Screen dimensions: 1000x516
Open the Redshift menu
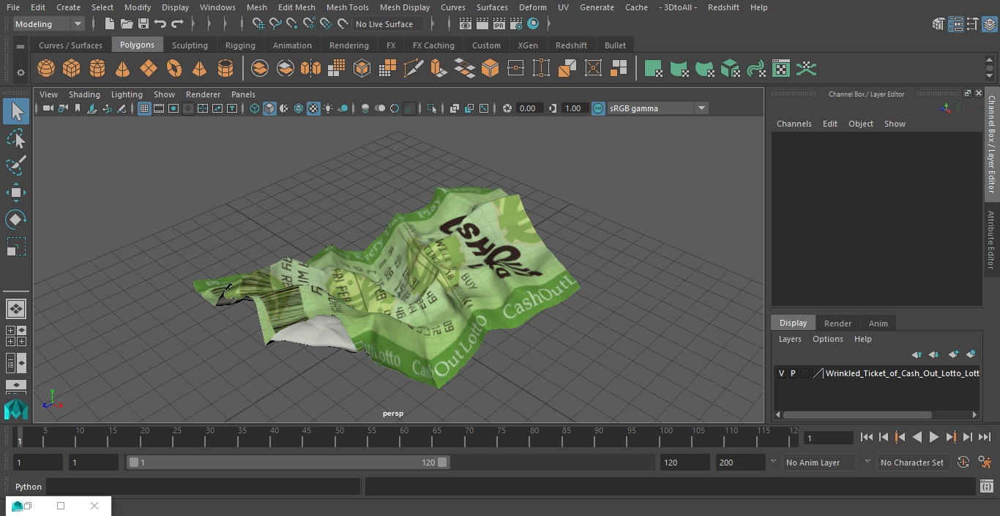coord(723,7)
